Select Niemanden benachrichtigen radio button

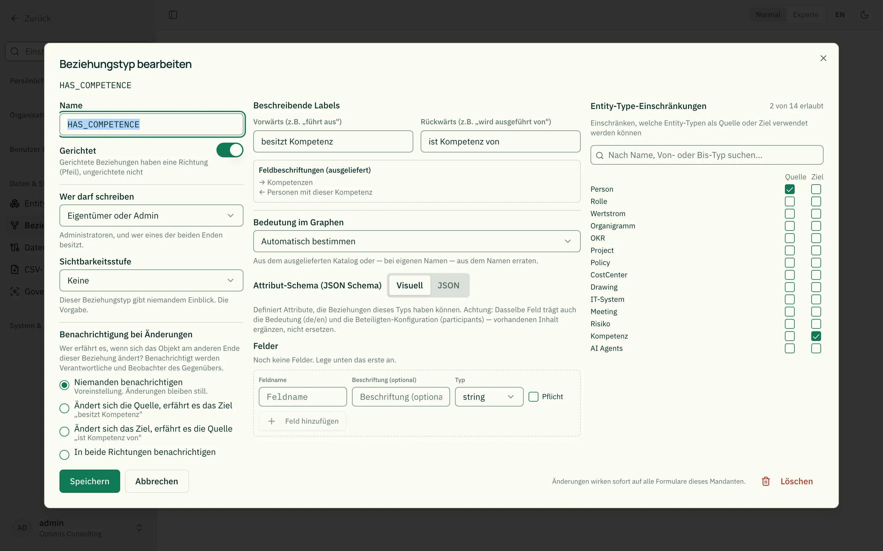pyautogui.click(x=64, y=385)
